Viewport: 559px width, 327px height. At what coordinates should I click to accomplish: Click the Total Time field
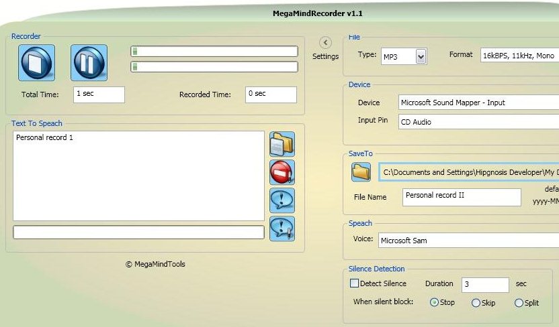[x=99, y=94]
